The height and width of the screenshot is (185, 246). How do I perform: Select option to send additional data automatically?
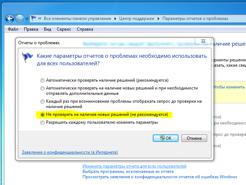[x=119, y=91]
